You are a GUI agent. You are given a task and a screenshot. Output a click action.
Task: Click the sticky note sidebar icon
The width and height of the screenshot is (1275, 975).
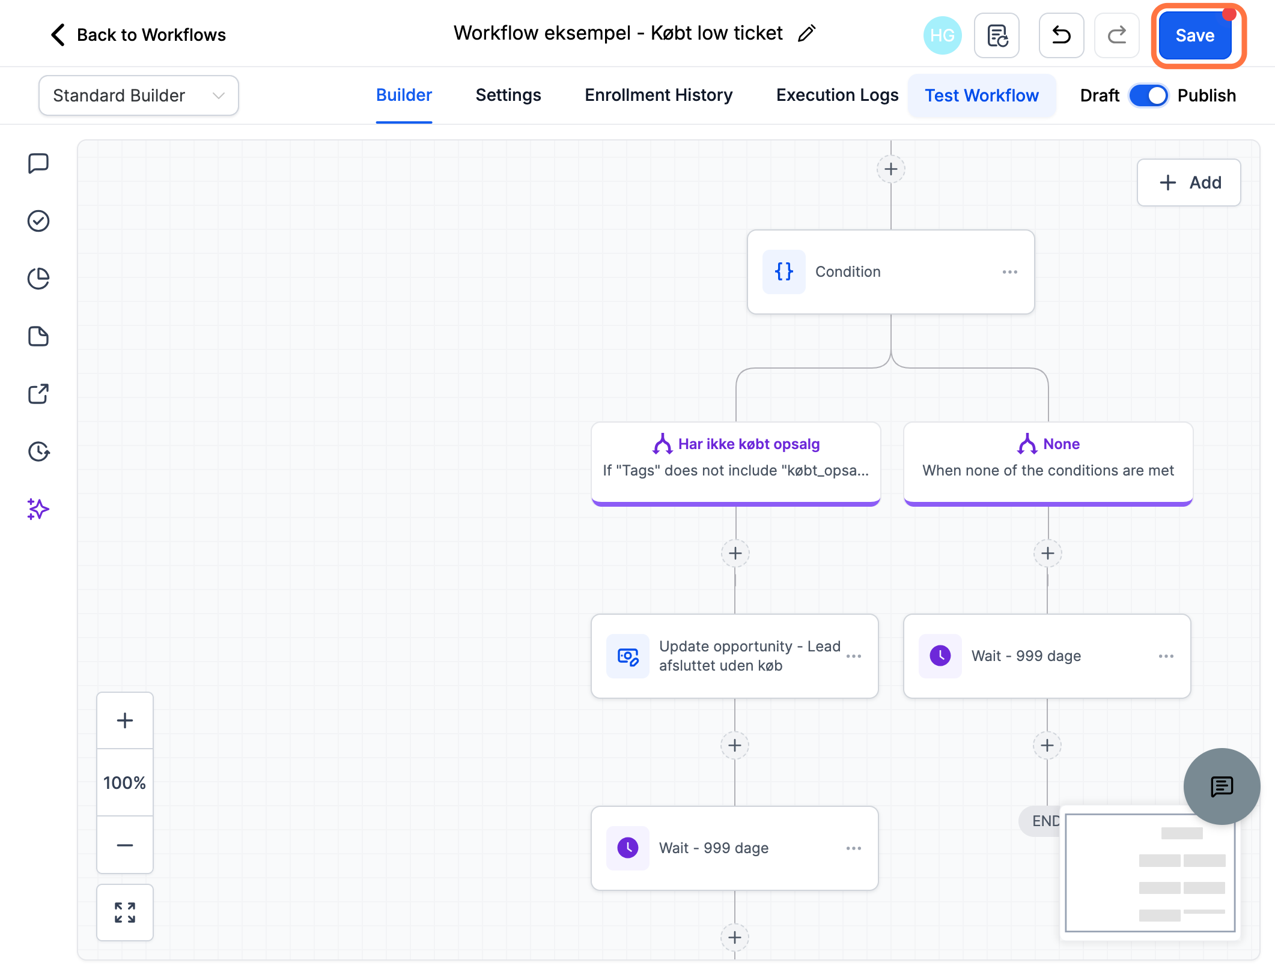pos(38,336)
